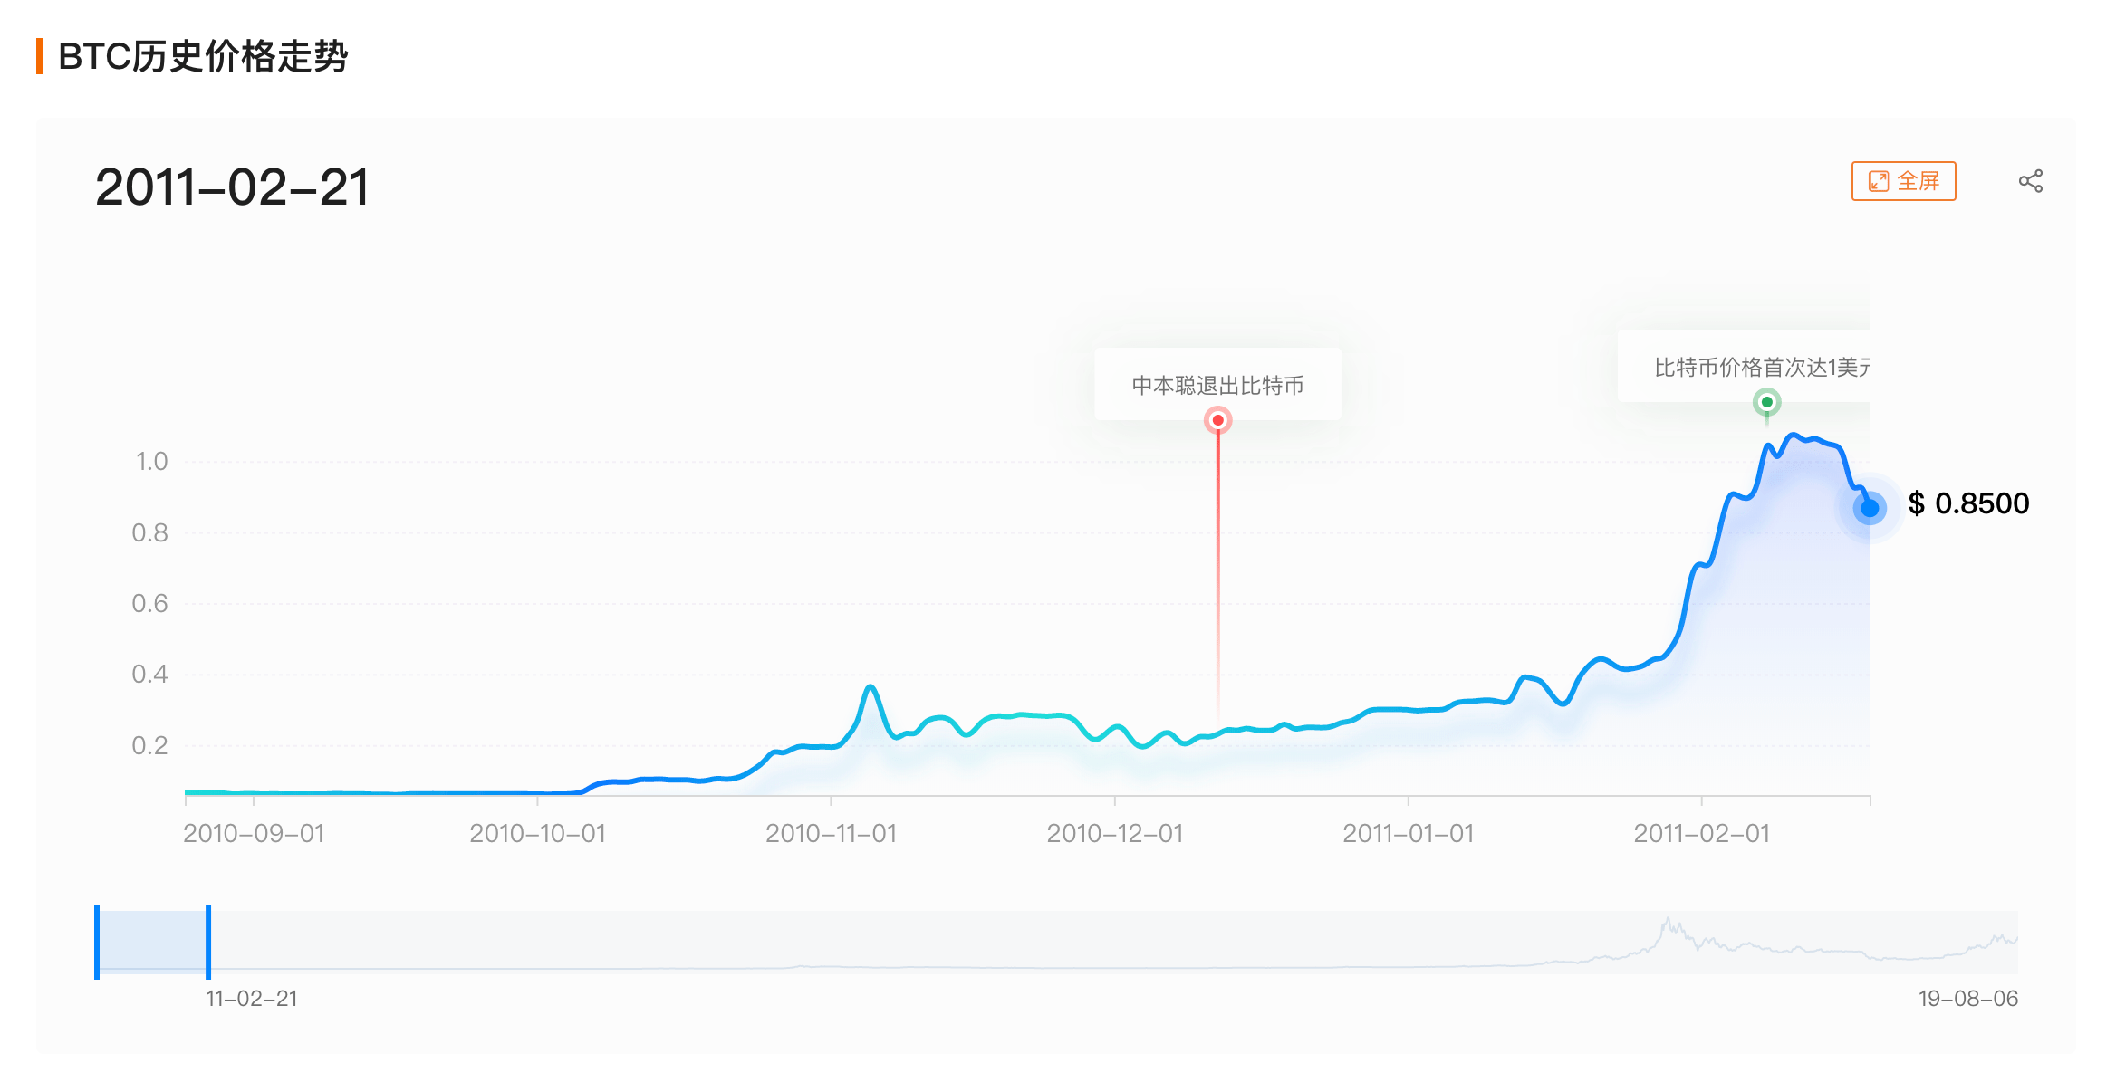Click the 11-02-21 range date label
2116x1092 pixels.
coord(251,998)
